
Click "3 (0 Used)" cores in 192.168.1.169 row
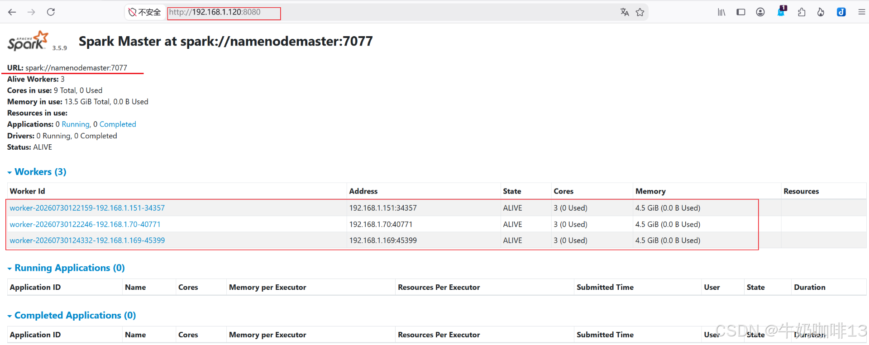[570, 241]
